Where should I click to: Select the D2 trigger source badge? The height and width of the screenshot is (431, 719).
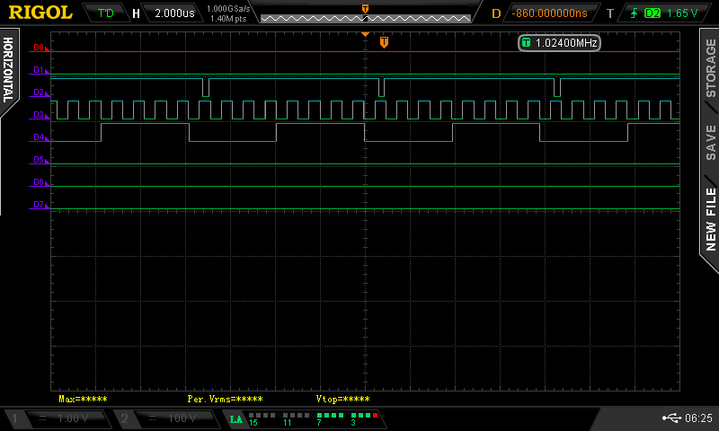pos(652,13)
